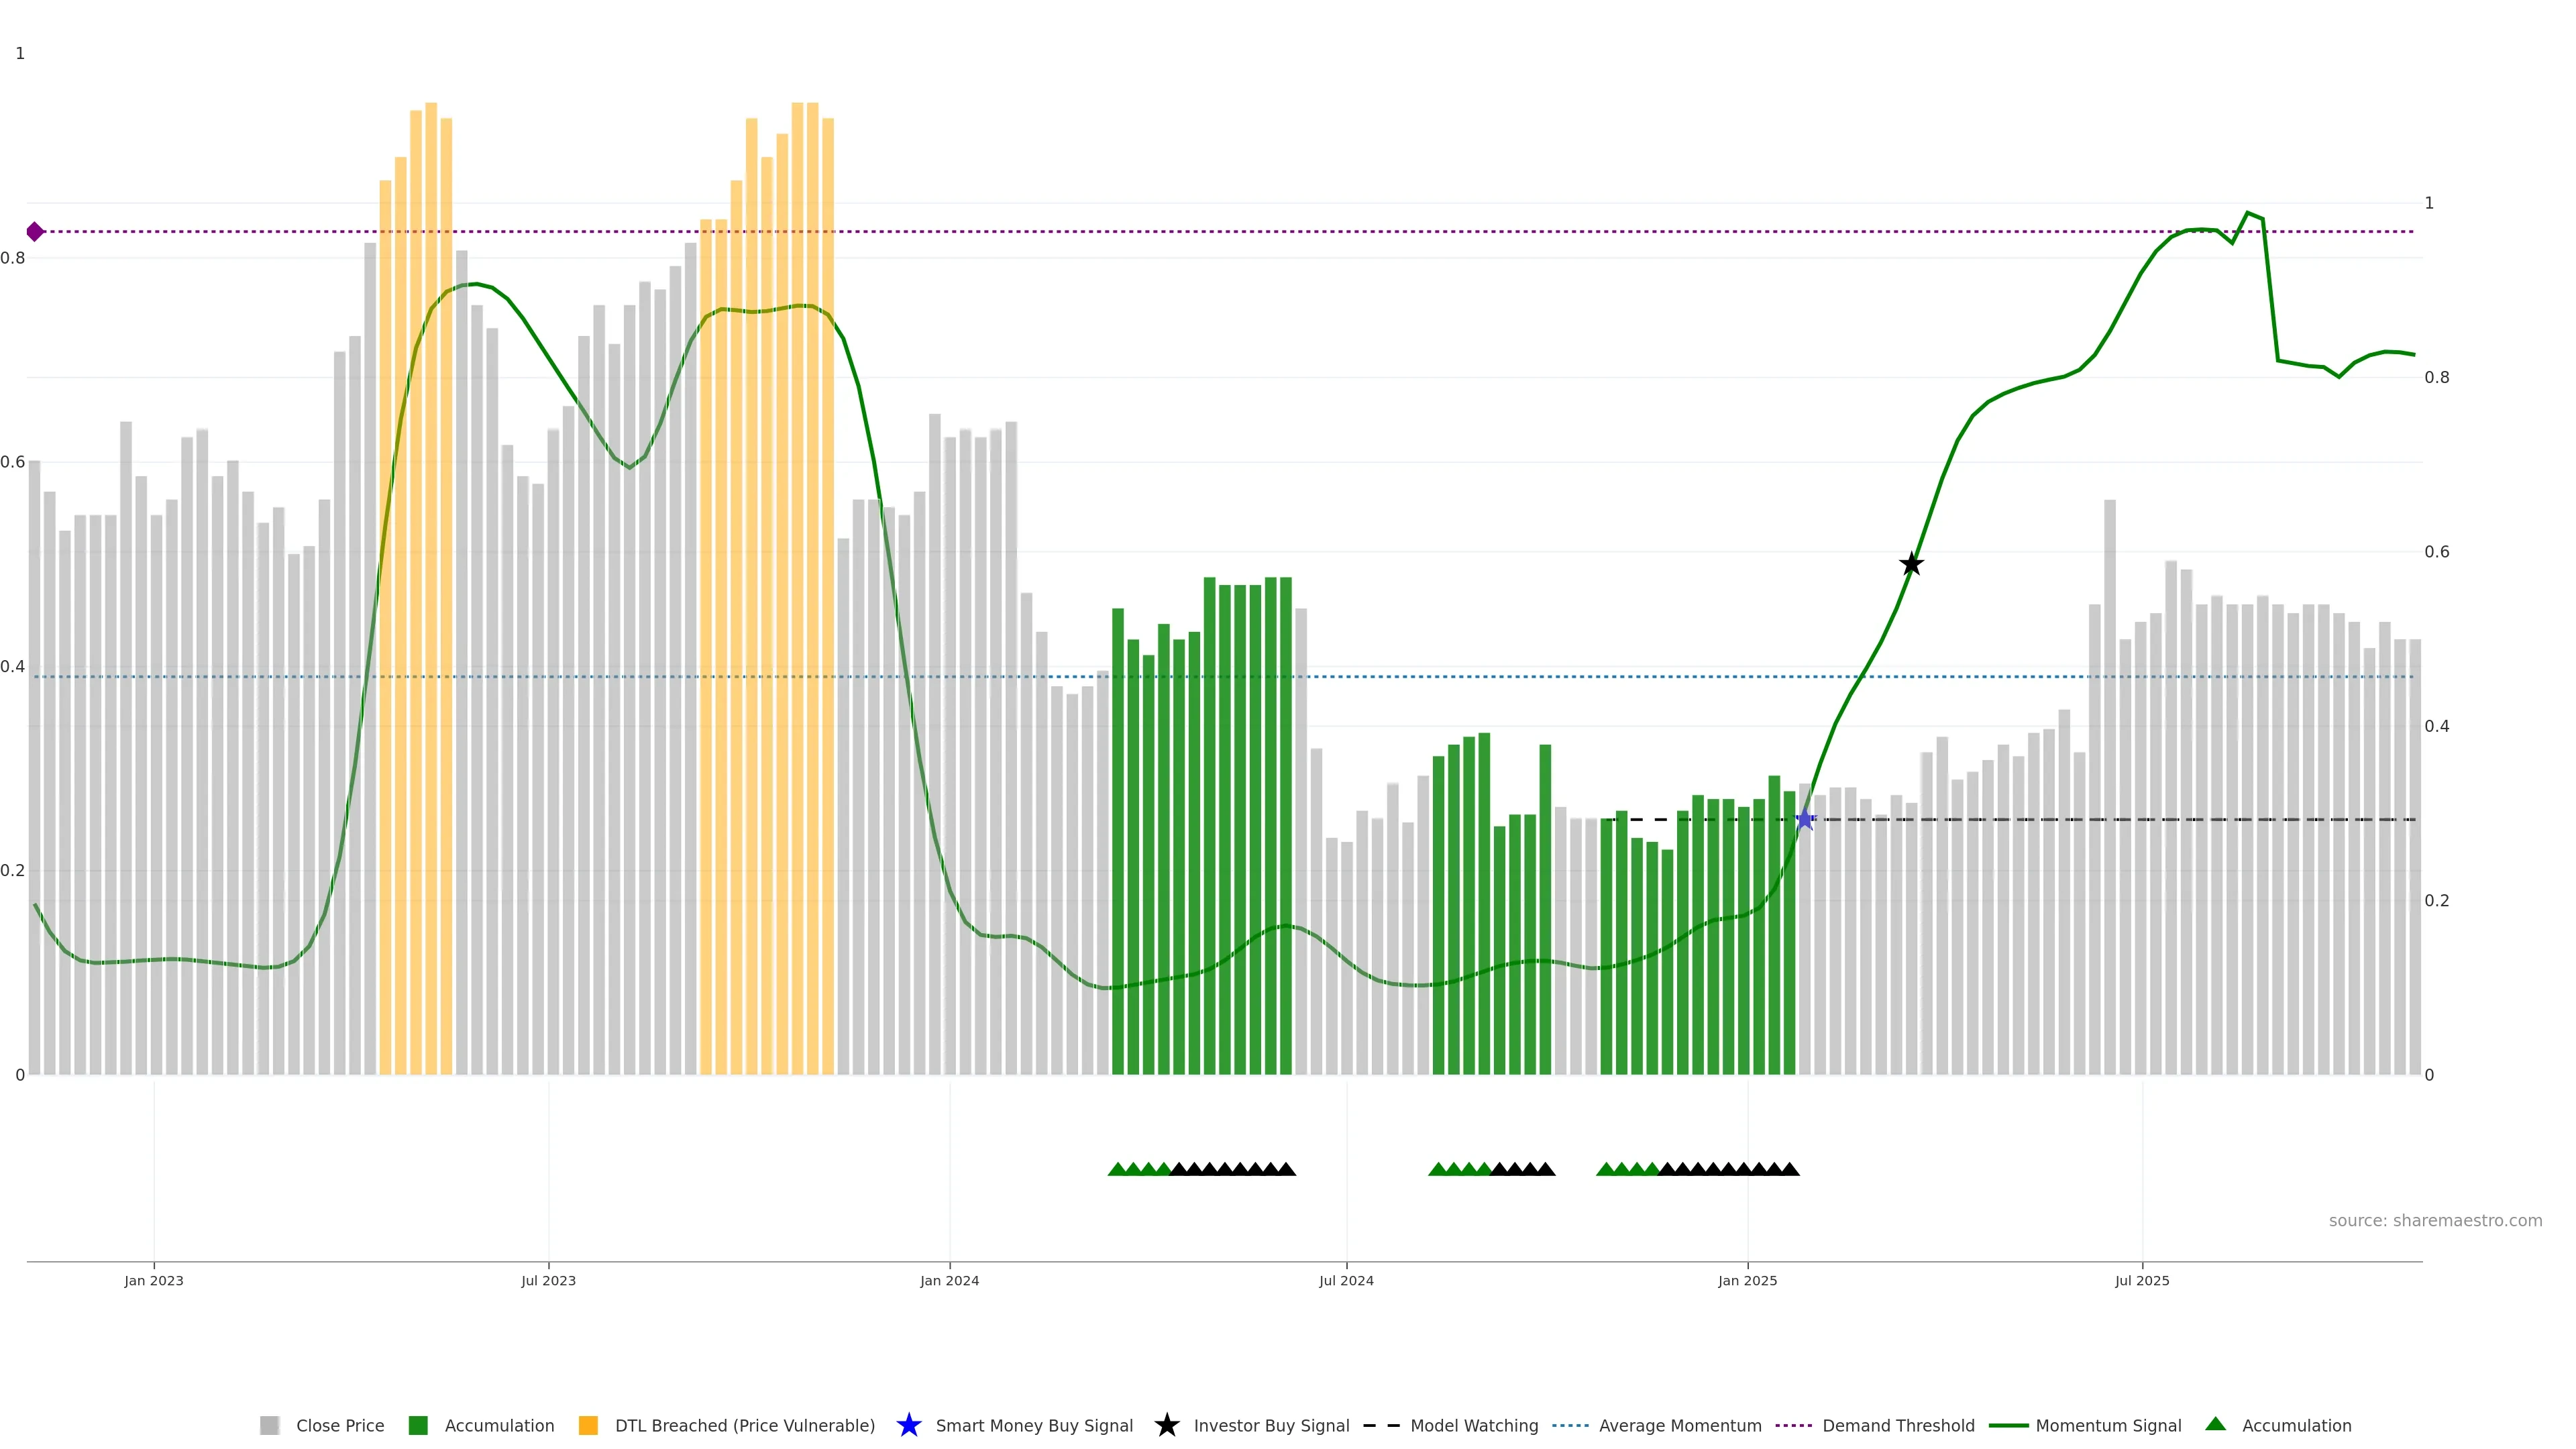Click the Jul 2025 axis label
Screen dimensions: 2576x1449
(2142, 1280)
